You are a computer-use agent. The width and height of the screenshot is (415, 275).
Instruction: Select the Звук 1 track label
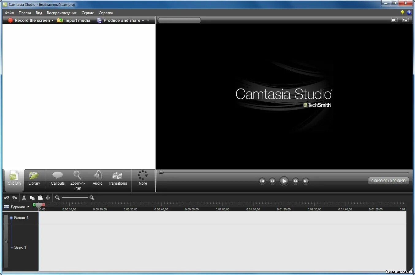pos(20,247)
